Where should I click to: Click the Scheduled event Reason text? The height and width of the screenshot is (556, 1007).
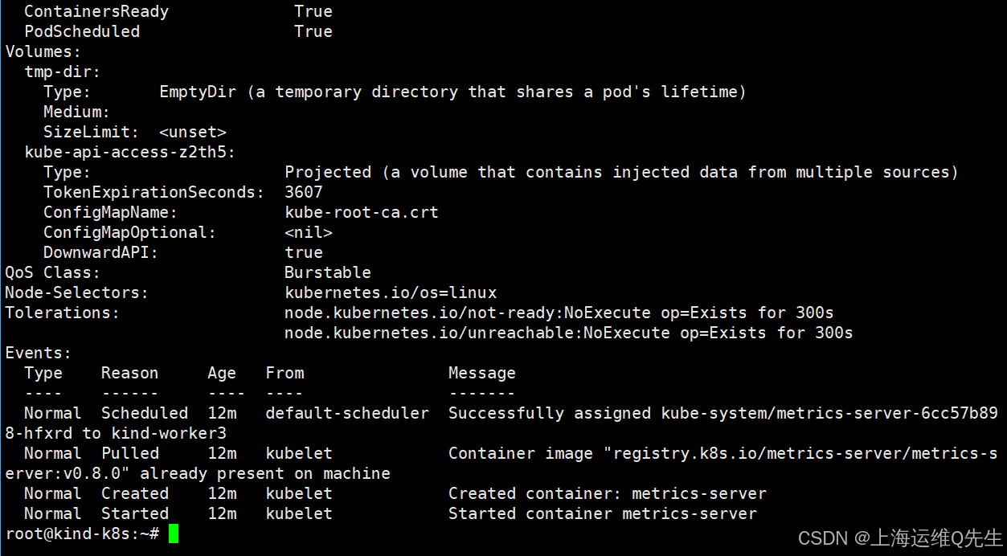145,412
